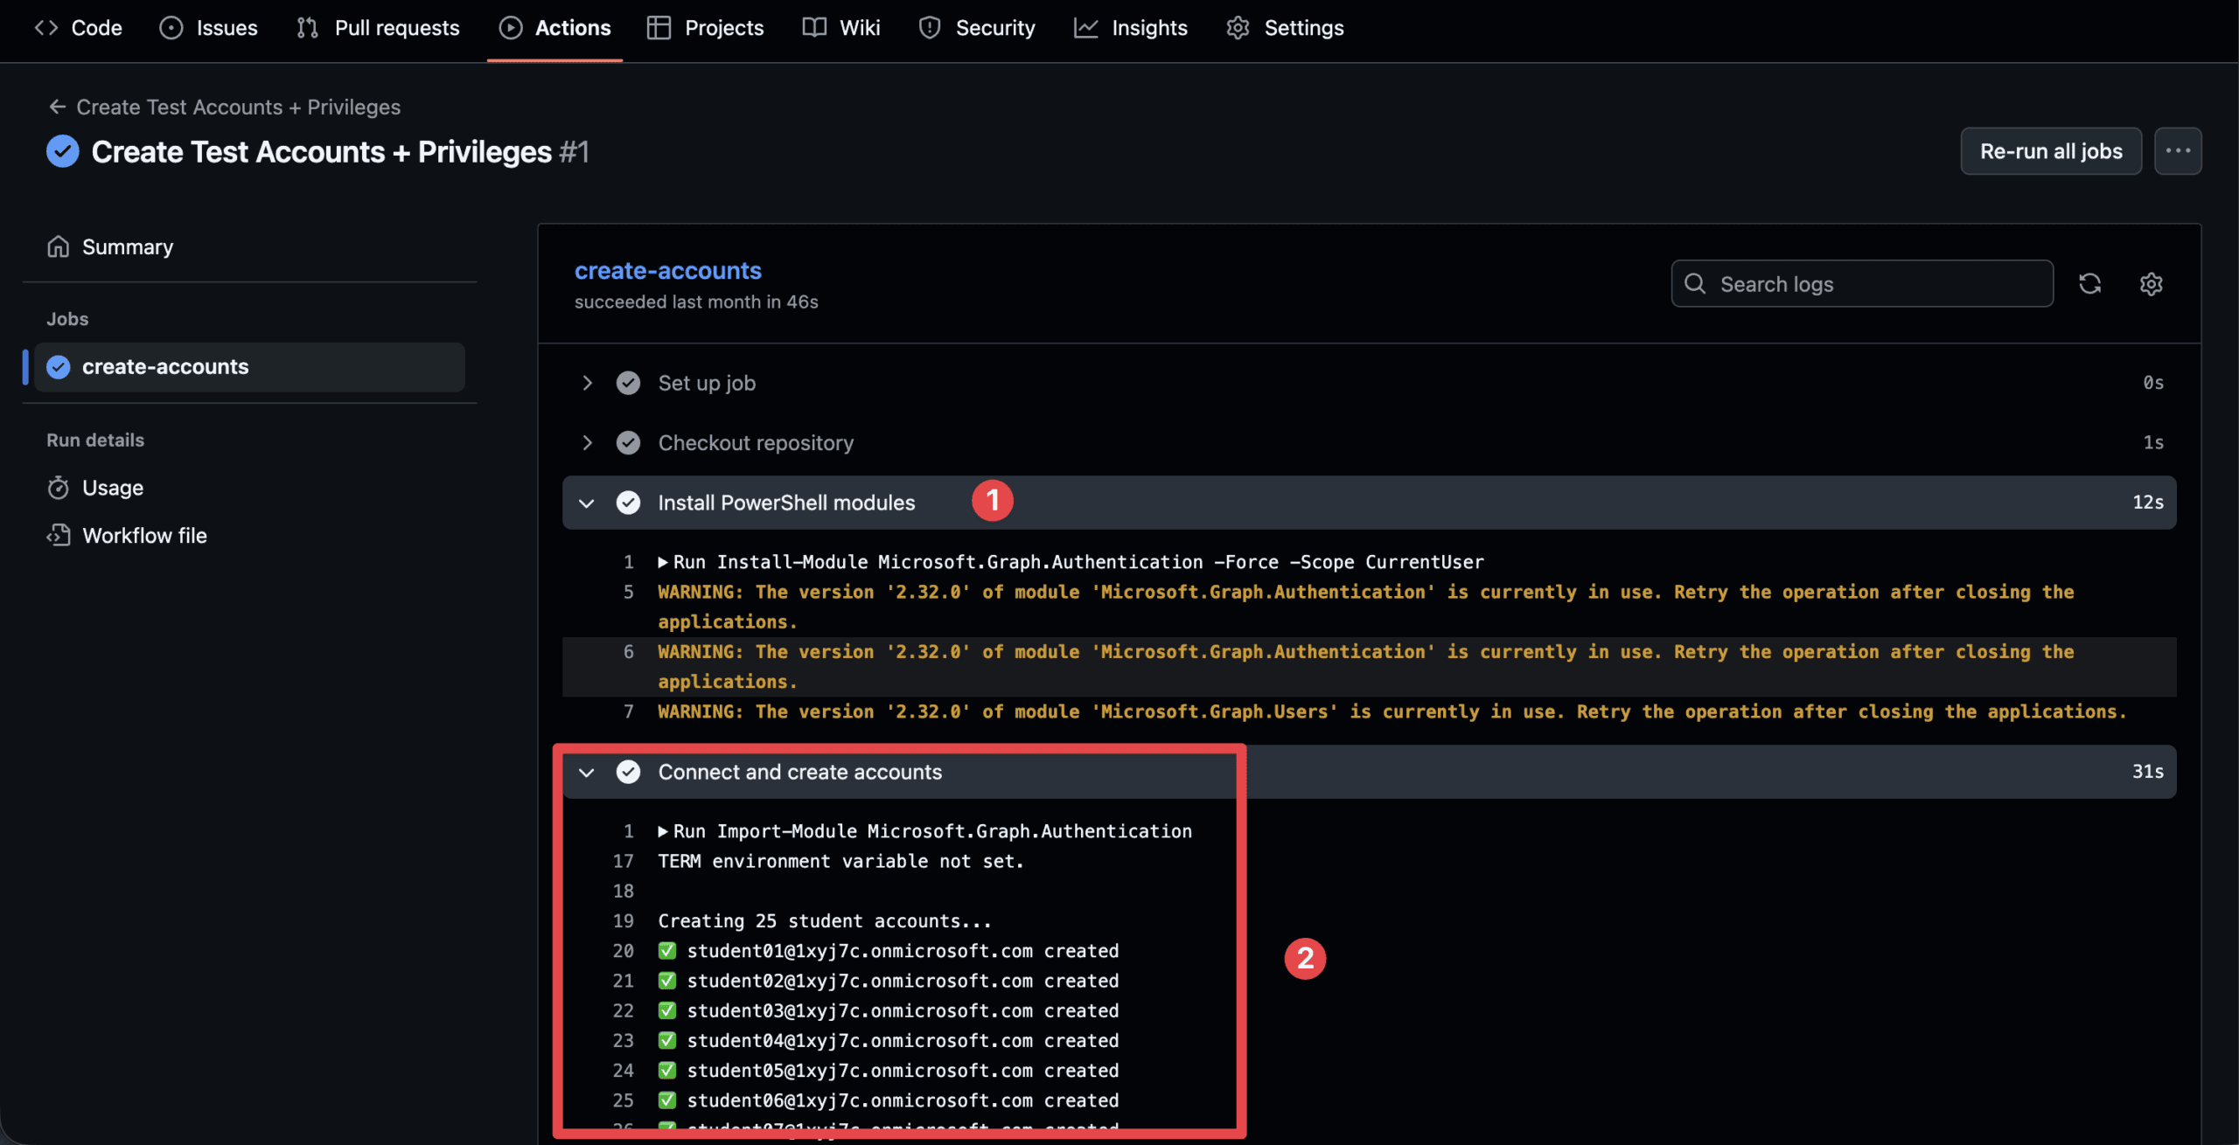This screenshot has width=2239, height=1145.
Task: Click the Summary home icon
Action: [59, 247]
